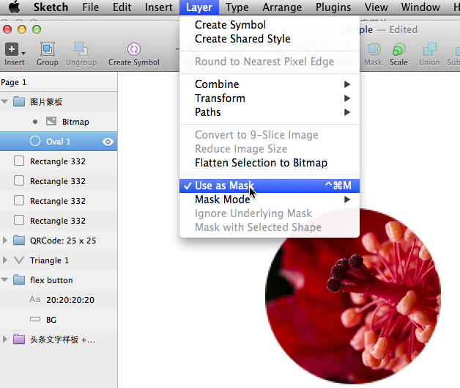Click the Triangle 1 shape icon
The height and width of the screenshot is (388, 460).
click(x=18, y=260)
